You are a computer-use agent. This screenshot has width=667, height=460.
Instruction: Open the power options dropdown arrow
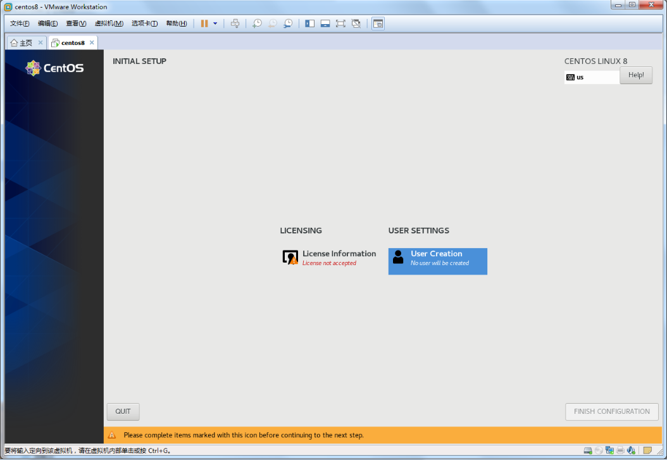(215, 23)
